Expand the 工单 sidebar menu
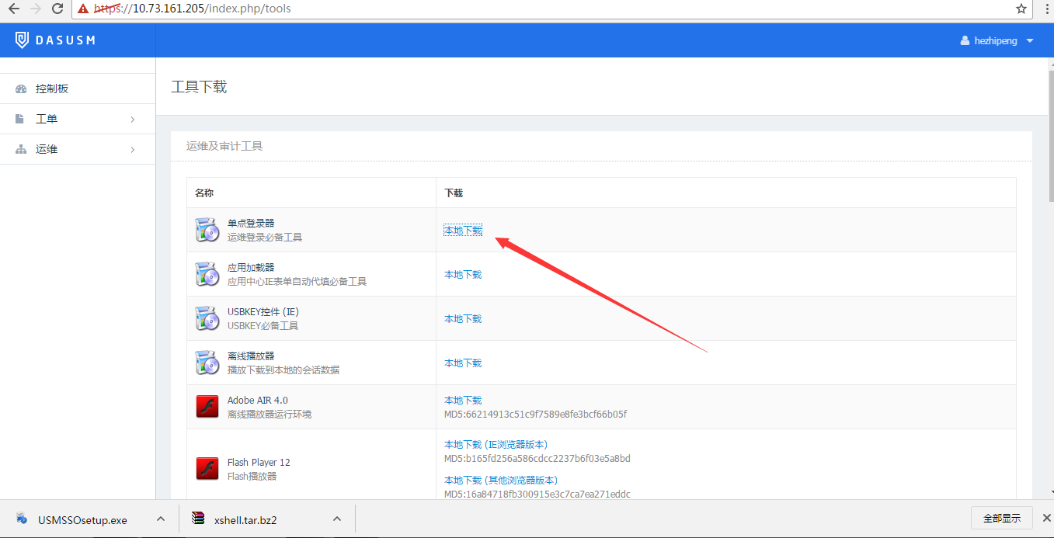The width and height of the screenshot is (1054, 538). [x=78, y=119]
